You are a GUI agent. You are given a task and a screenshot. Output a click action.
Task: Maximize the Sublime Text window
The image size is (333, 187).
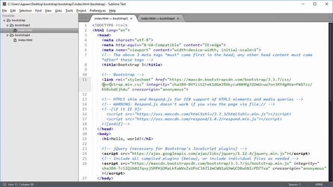click(315, 4)
